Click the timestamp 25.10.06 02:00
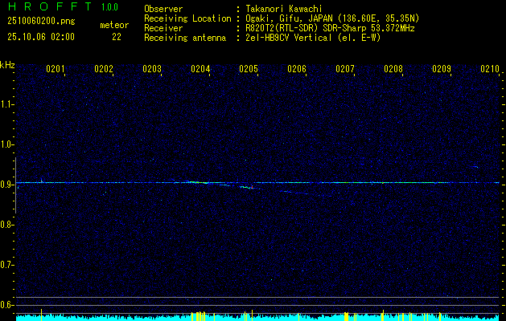The width and height of the screenshot is (506, 321). pyautogui.click(x=41, y=37)
